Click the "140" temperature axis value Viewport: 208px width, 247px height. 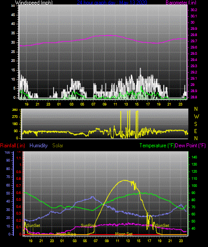(x=194, y=157)
